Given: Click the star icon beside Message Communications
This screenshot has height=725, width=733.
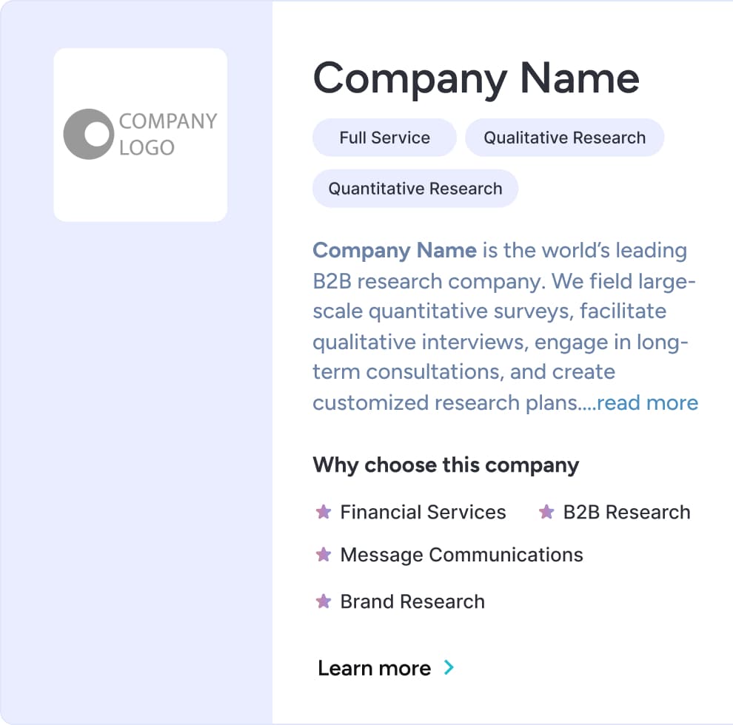Looking at the screenshot, I should [323, 555].
